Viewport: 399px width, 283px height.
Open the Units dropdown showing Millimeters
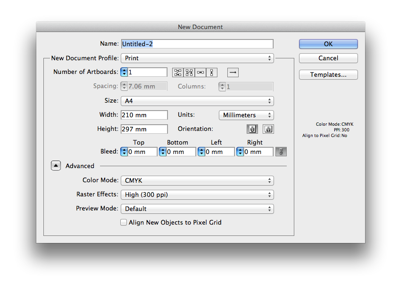246,115
